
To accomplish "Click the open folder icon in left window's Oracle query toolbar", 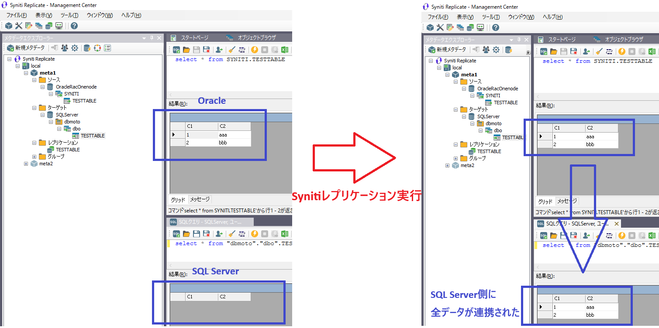I will [186, 50].
